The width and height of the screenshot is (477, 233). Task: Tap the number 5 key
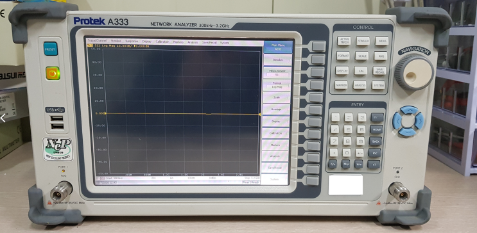(x=348, y=129)
